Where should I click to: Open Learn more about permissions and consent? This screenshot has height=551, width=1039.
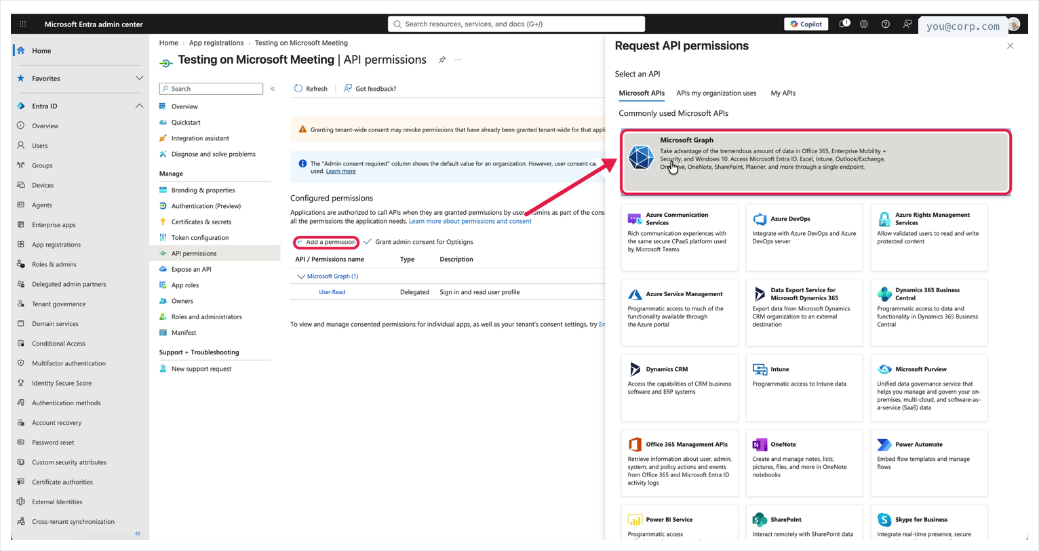[470, 221]
